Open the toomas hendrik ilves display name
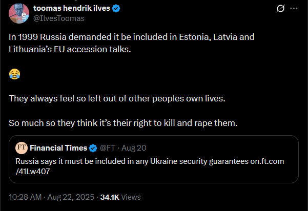Viewport: 308px width, 211px height. coord(72,8)
